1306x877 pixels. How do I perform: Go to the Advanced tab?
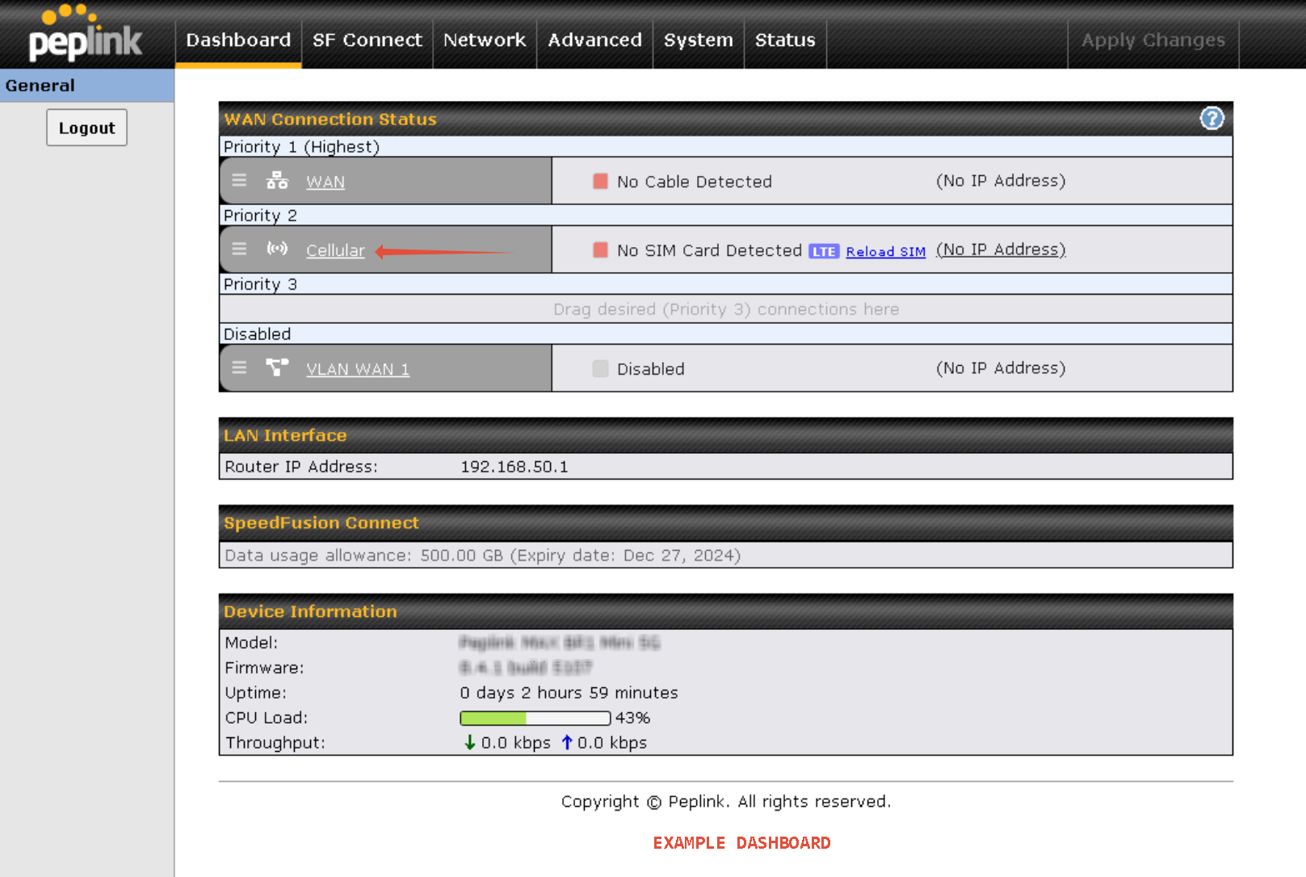click(595, 40)
